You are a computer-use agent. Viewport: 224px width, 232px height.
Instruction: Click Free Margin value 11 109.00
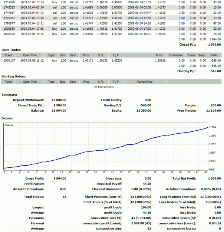214,111
